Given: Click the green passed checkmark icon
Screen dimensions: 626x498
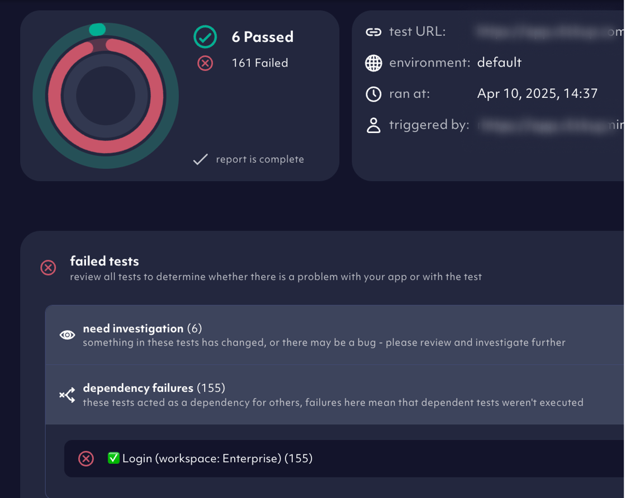Looking at the screenshot, I should pos(205,37).
